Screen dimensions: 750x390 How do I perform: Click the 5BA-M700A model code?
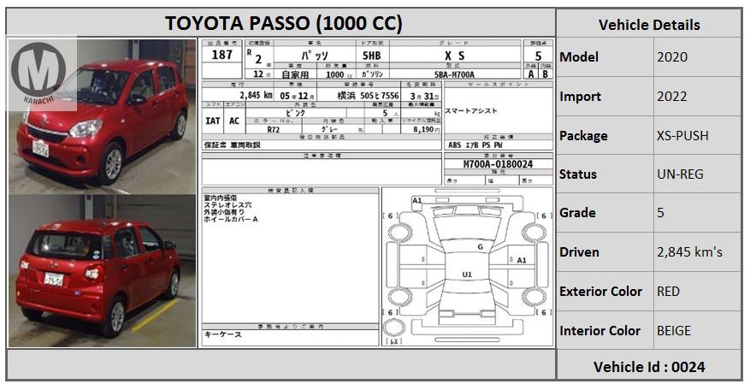[x=454, y=74]
